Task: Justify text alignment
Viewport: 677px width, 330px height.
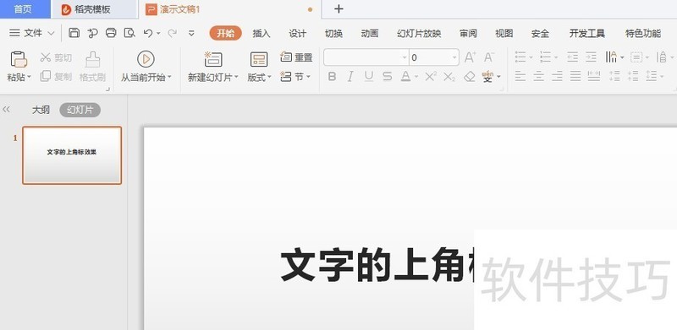Action: tap(575, 77)
